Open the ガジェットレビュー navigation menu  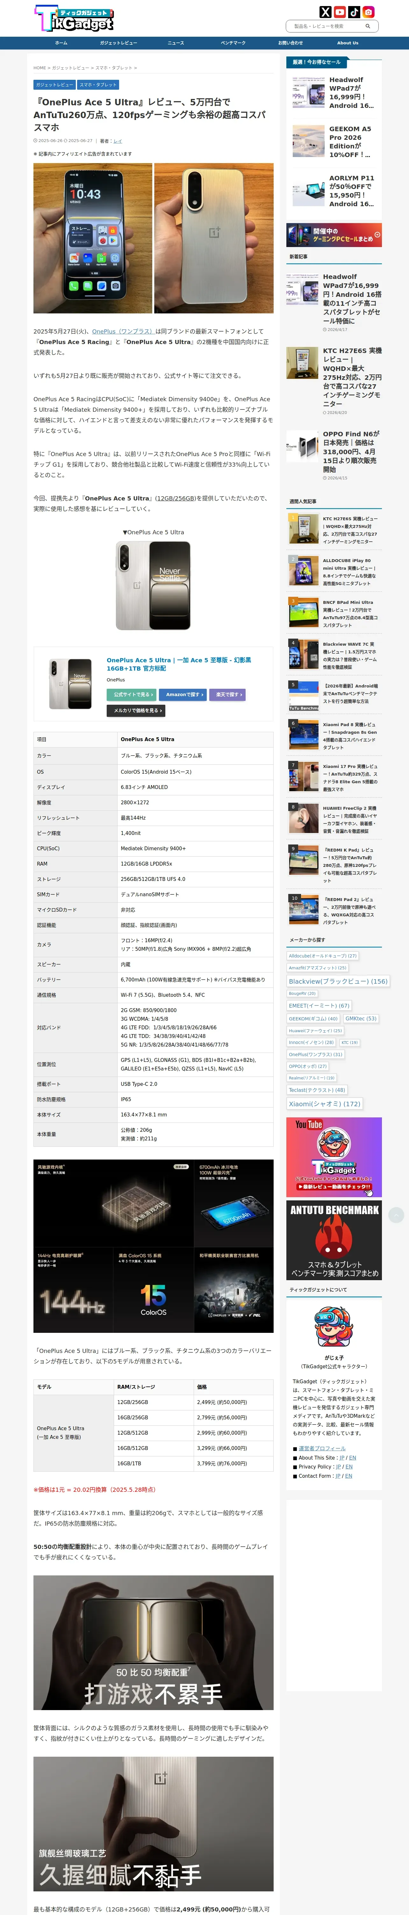click(118, 43)
